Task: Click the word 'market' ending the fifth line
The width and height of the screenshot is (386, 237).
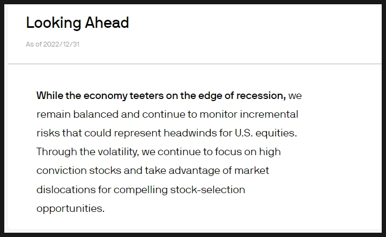Action: pyautogui.click(x=251, y=171)
